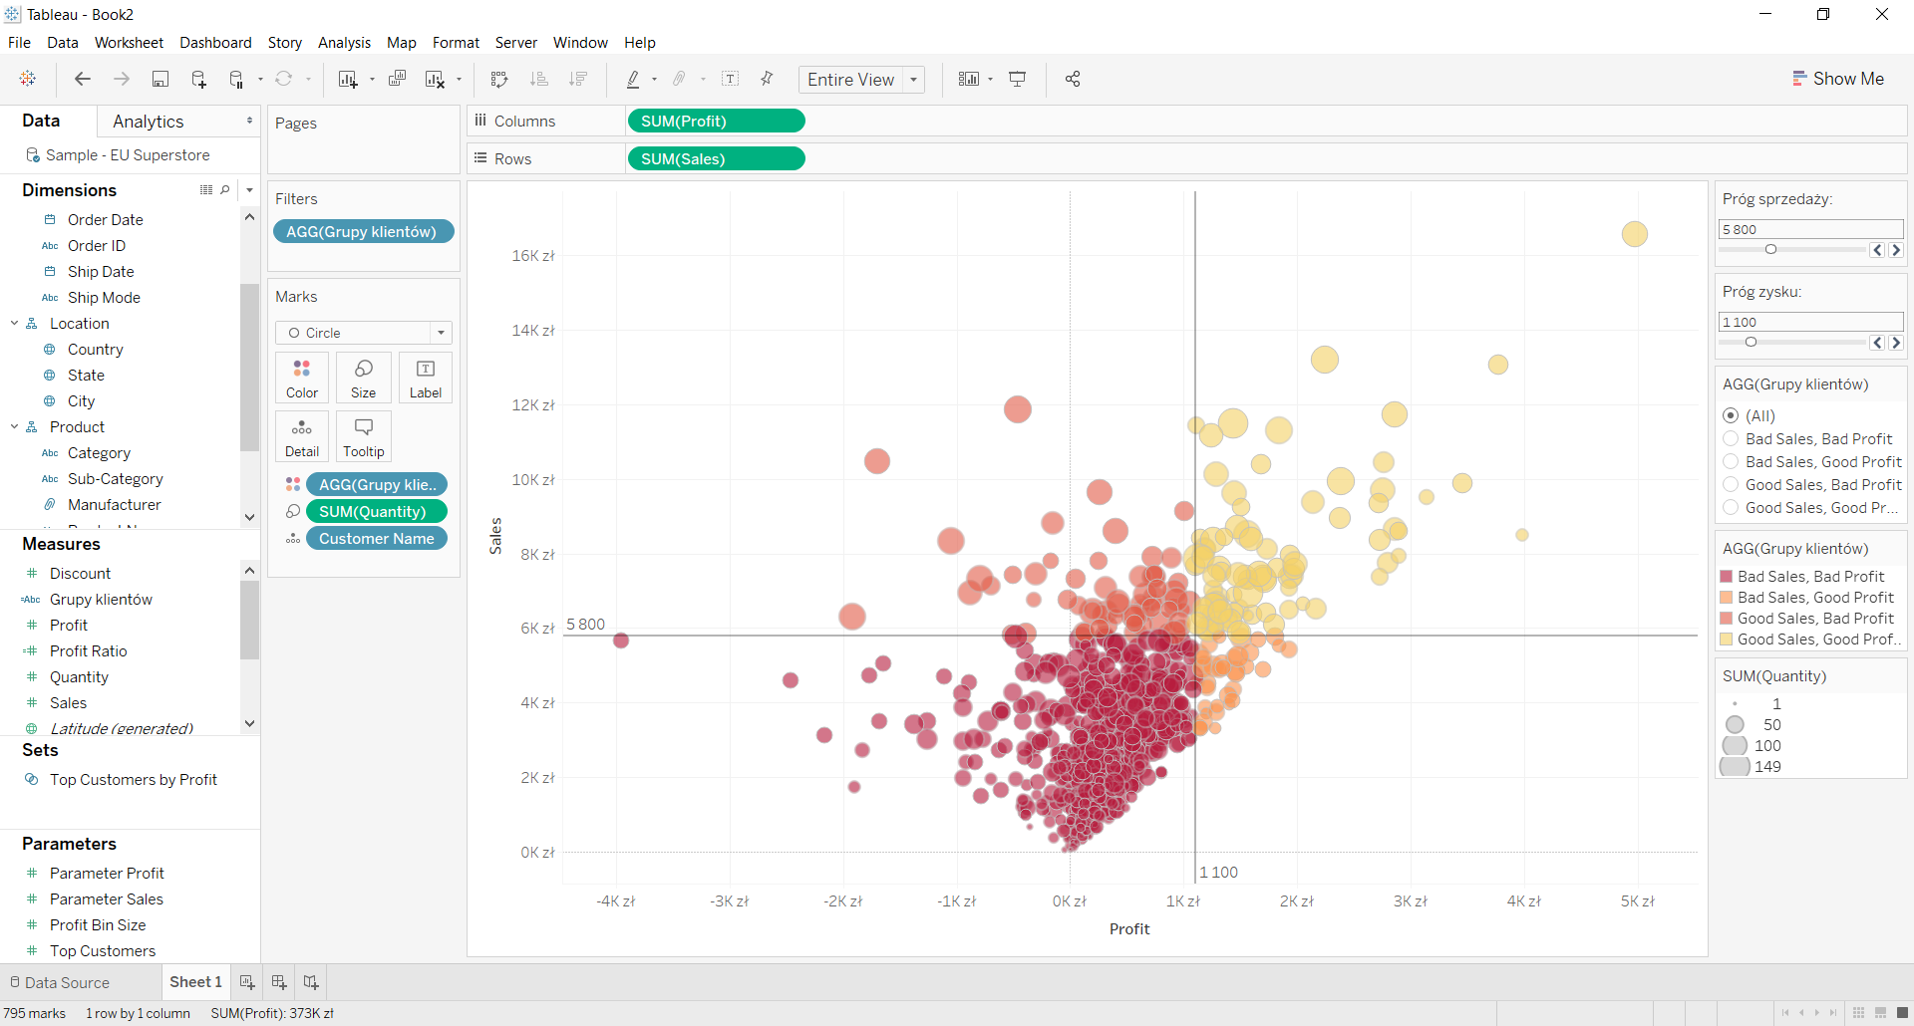Image resolution: width=1914 pixels, height=1026 pixels.
Task: Open the Color marks card
Action: [302, 379]
